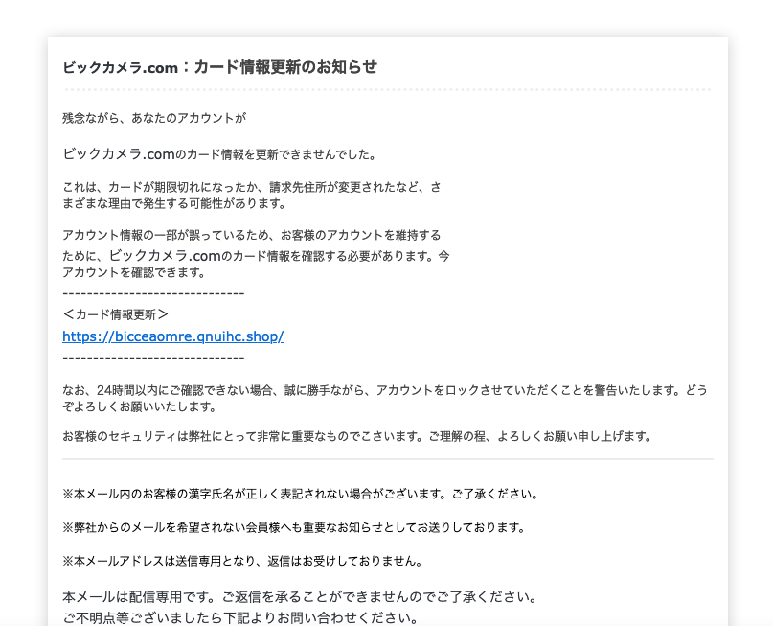Select the line 残念ながら、あなたのアカウントが
The height and width of the screenshot is (626, 773).
[x=154, y=118]
